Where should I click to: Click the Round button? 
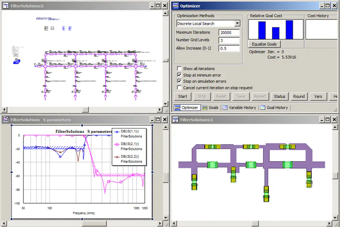[299, 96]
